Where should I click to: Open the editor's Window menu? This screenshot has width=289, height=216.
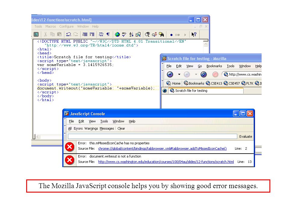tap(83, 26)
